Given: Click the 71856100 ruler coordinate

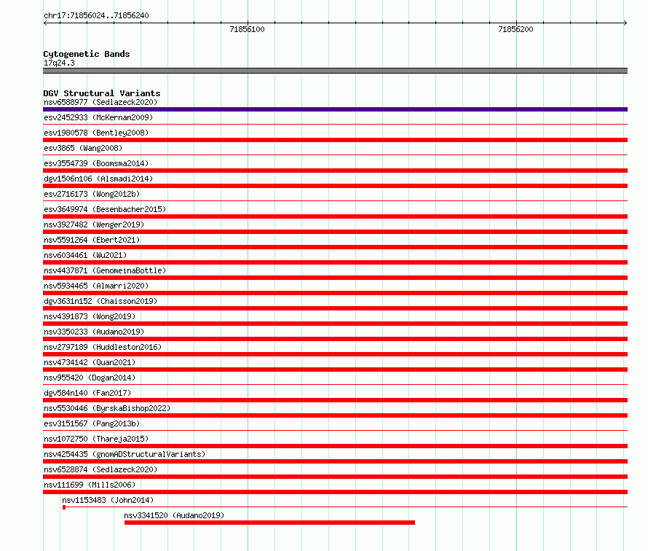Looking at the screenshot, I should 247,29.
